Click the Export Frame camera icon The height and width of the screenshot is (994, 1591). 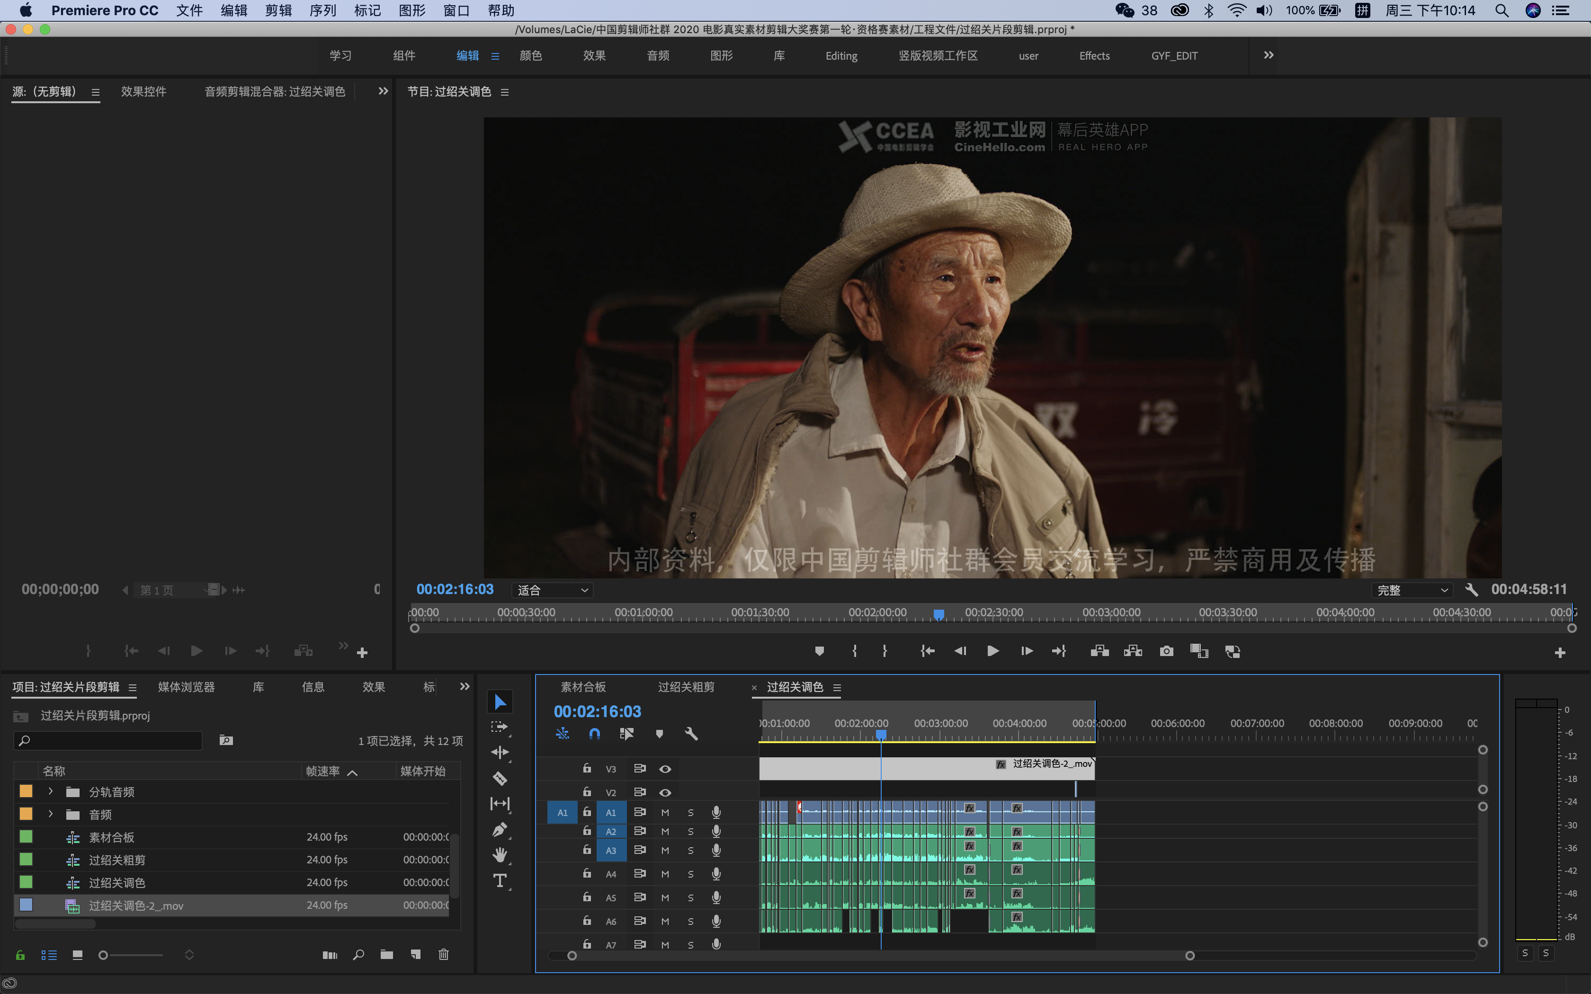tap(1166, 651)
